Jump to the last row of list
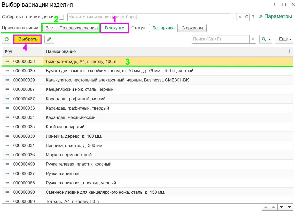This screenshot has height=214, width=297. pyautogui.click(x=289, y=207)
